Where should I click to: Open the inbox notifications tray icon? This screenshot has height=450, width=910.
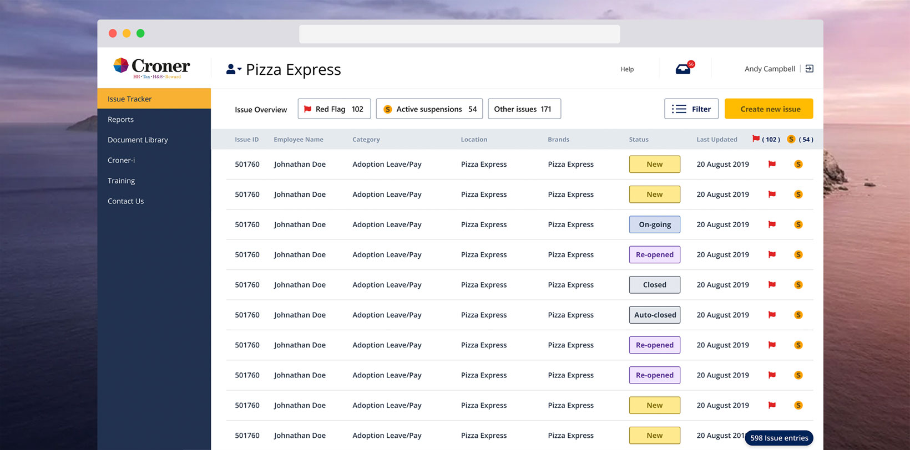[x=683, y=69]
